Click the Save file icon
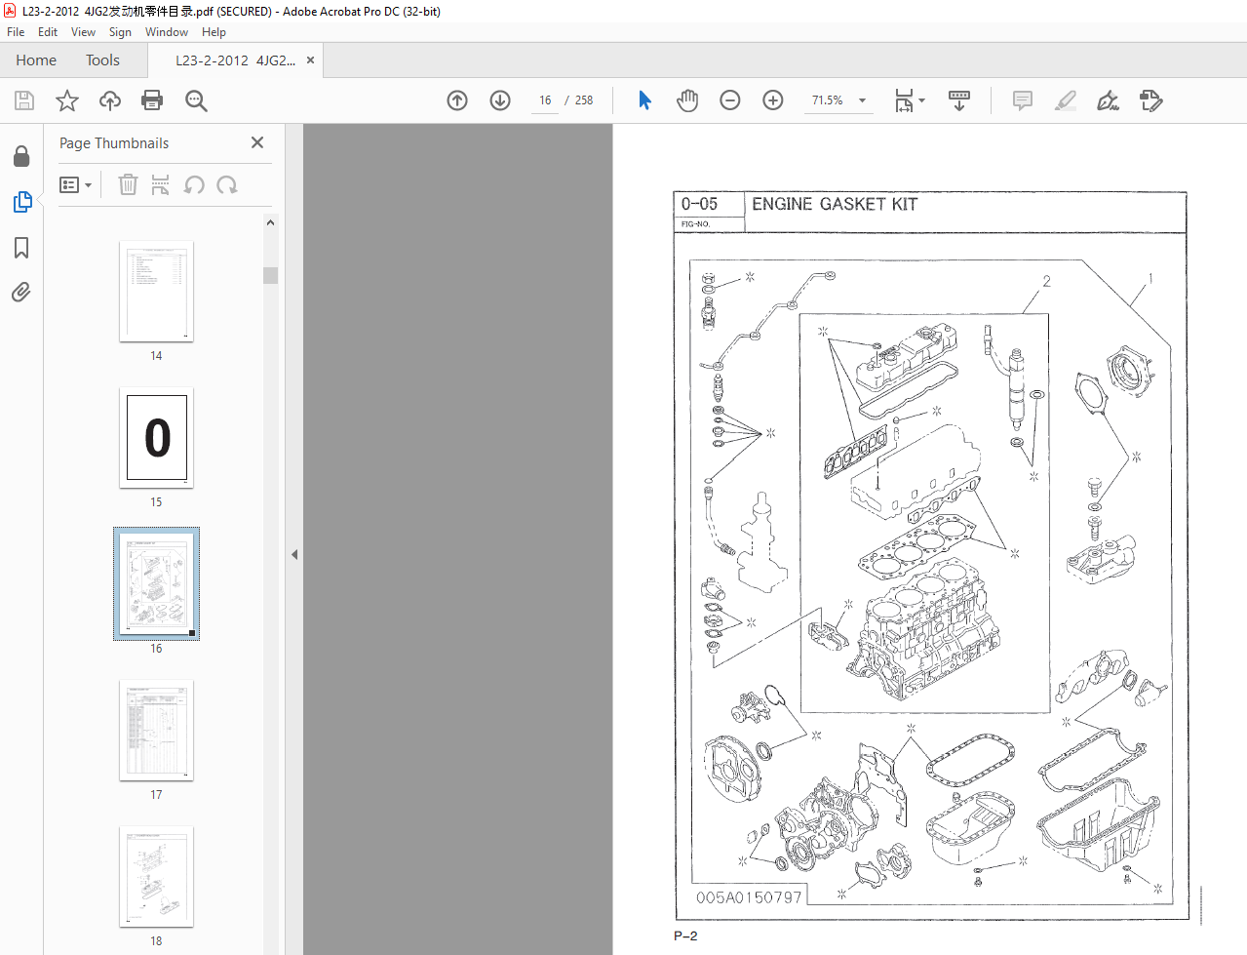 point(24,100)
